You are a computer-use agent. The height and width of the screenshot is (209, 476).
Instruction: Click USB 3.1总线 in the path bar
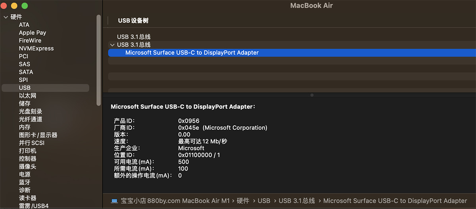pos(297,201)
